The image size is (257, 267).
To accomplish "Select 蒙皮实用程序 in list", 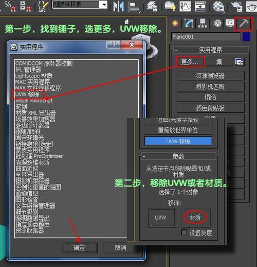I will click(32, 150).
